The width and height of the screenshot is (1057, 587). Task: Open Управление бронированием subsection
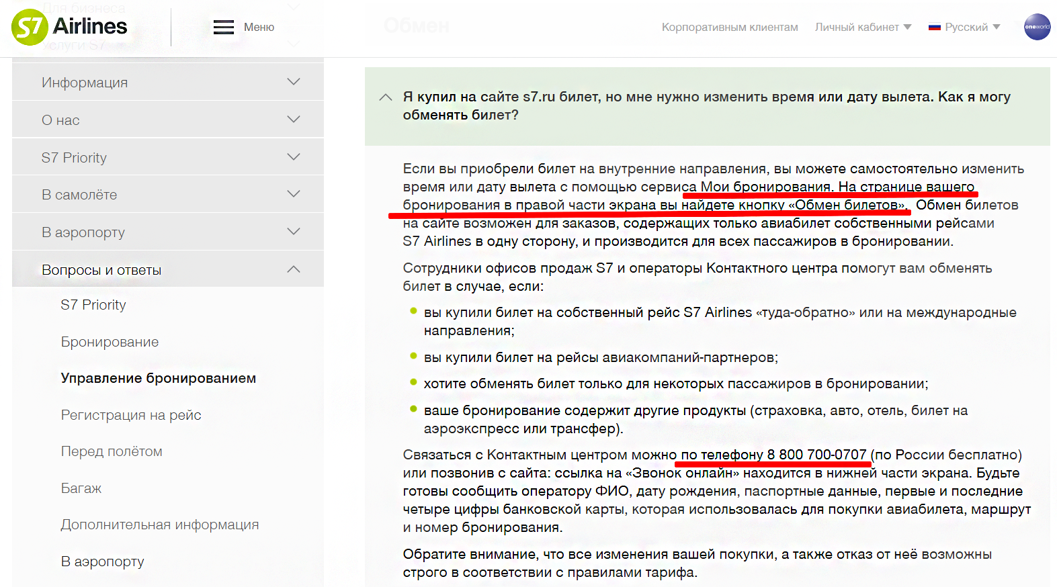coord(158,378)
